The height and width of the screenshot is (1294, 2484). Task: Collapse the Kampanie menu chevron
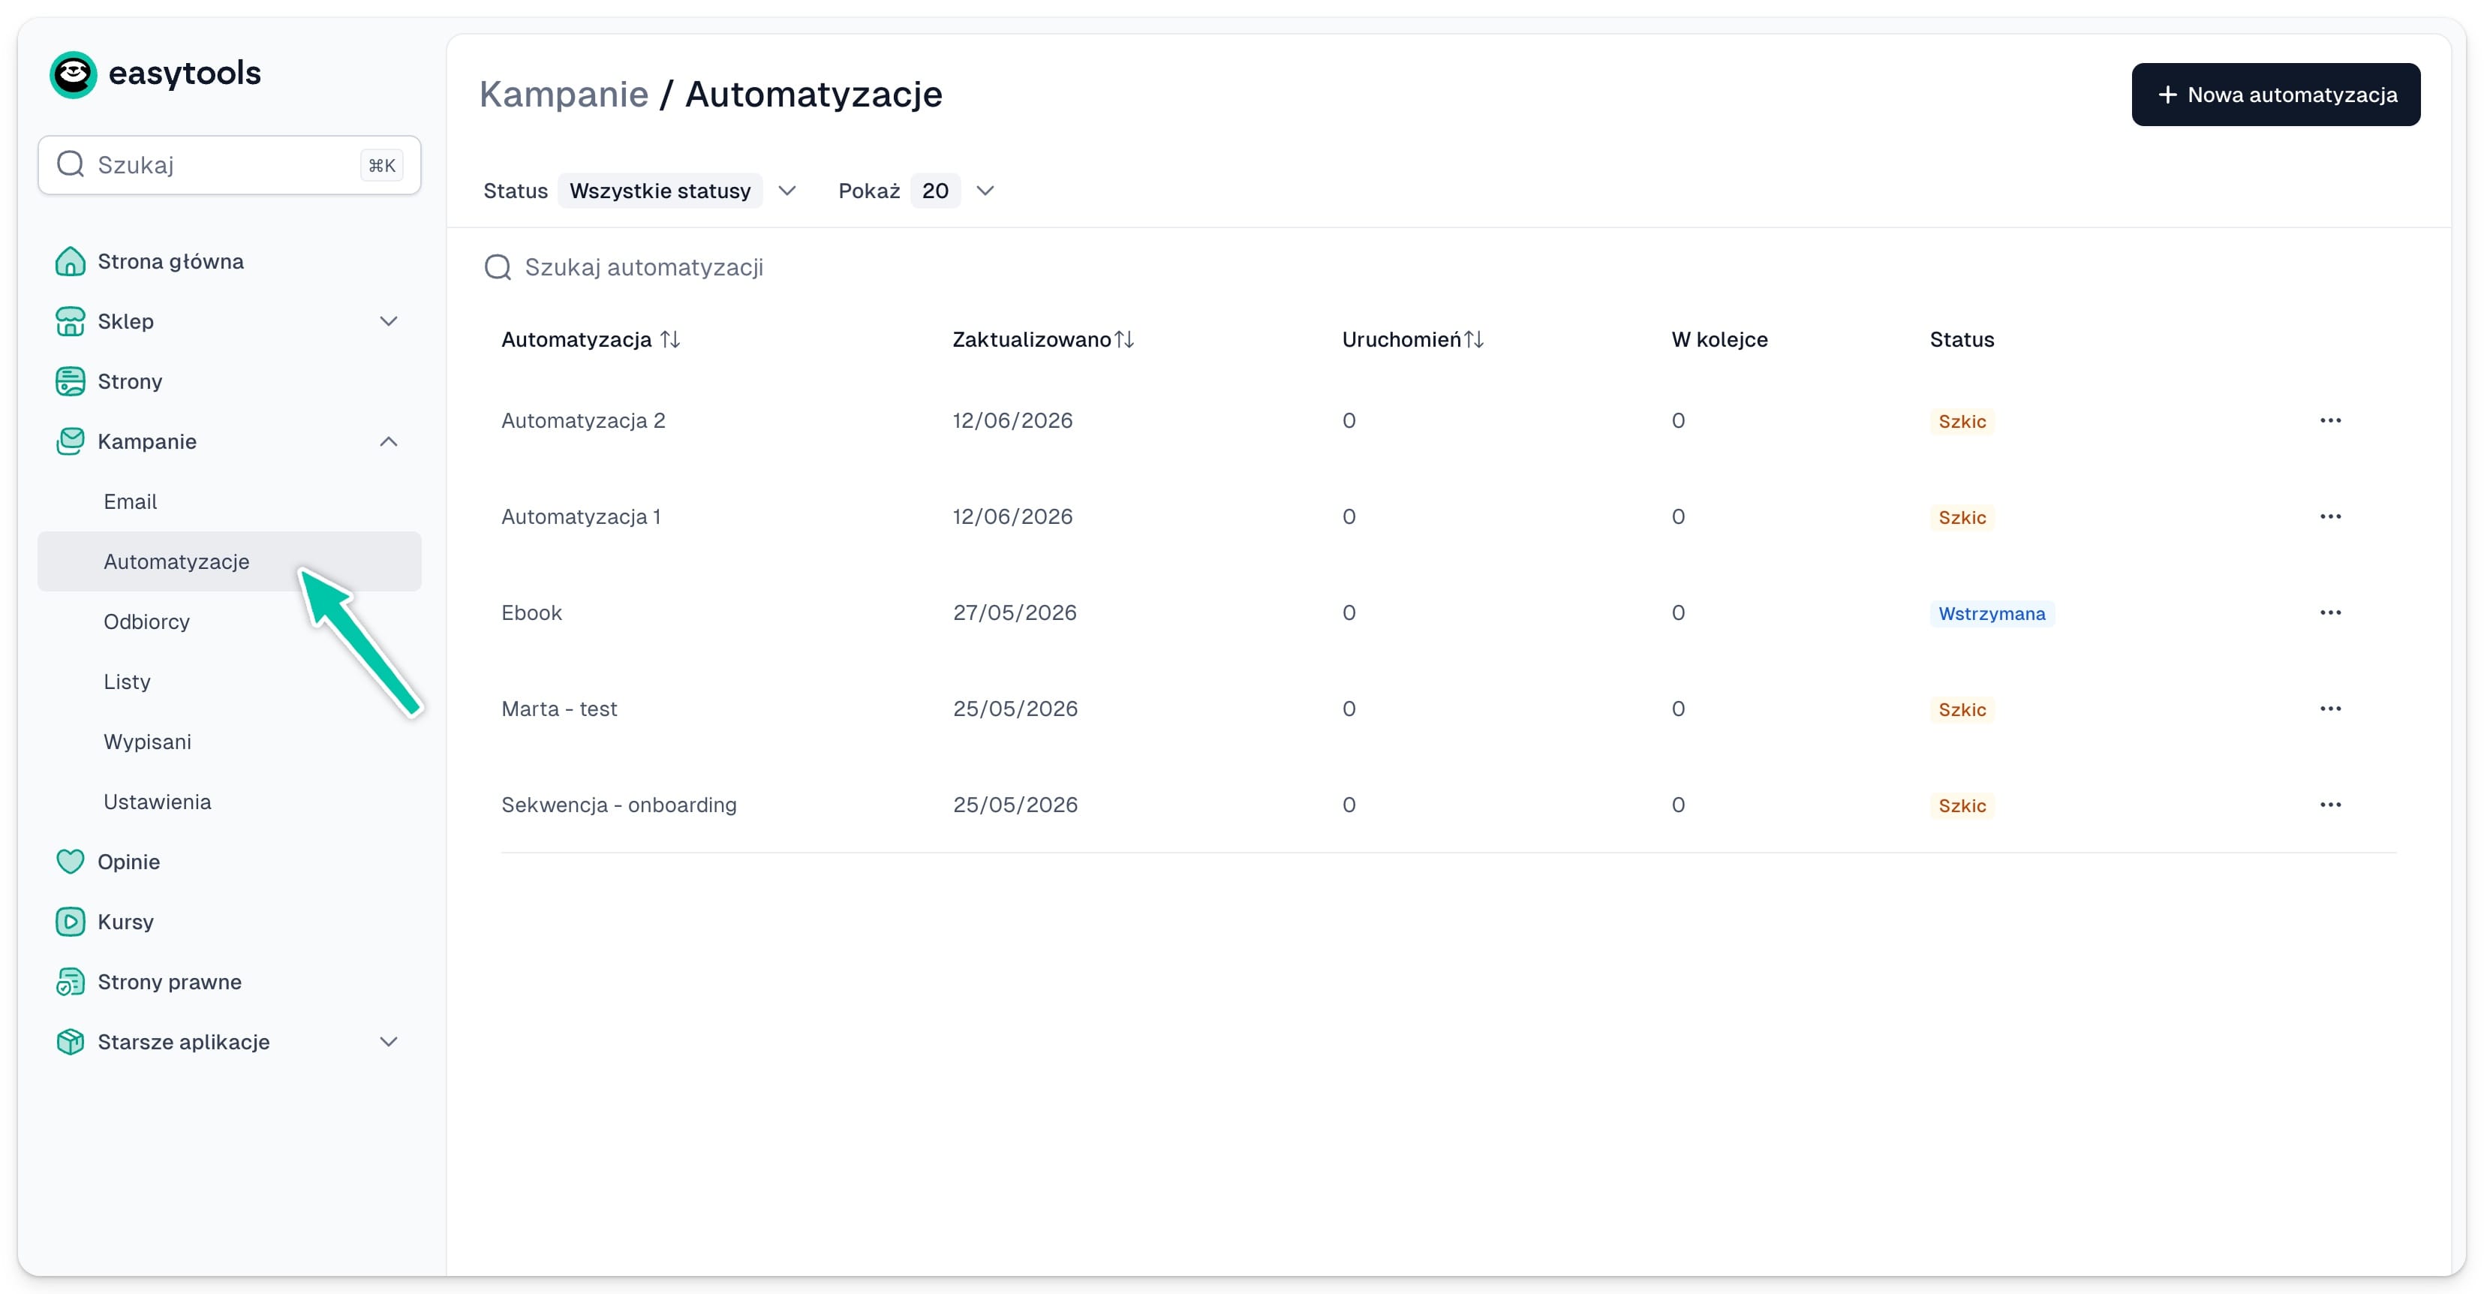coord(389,441)
